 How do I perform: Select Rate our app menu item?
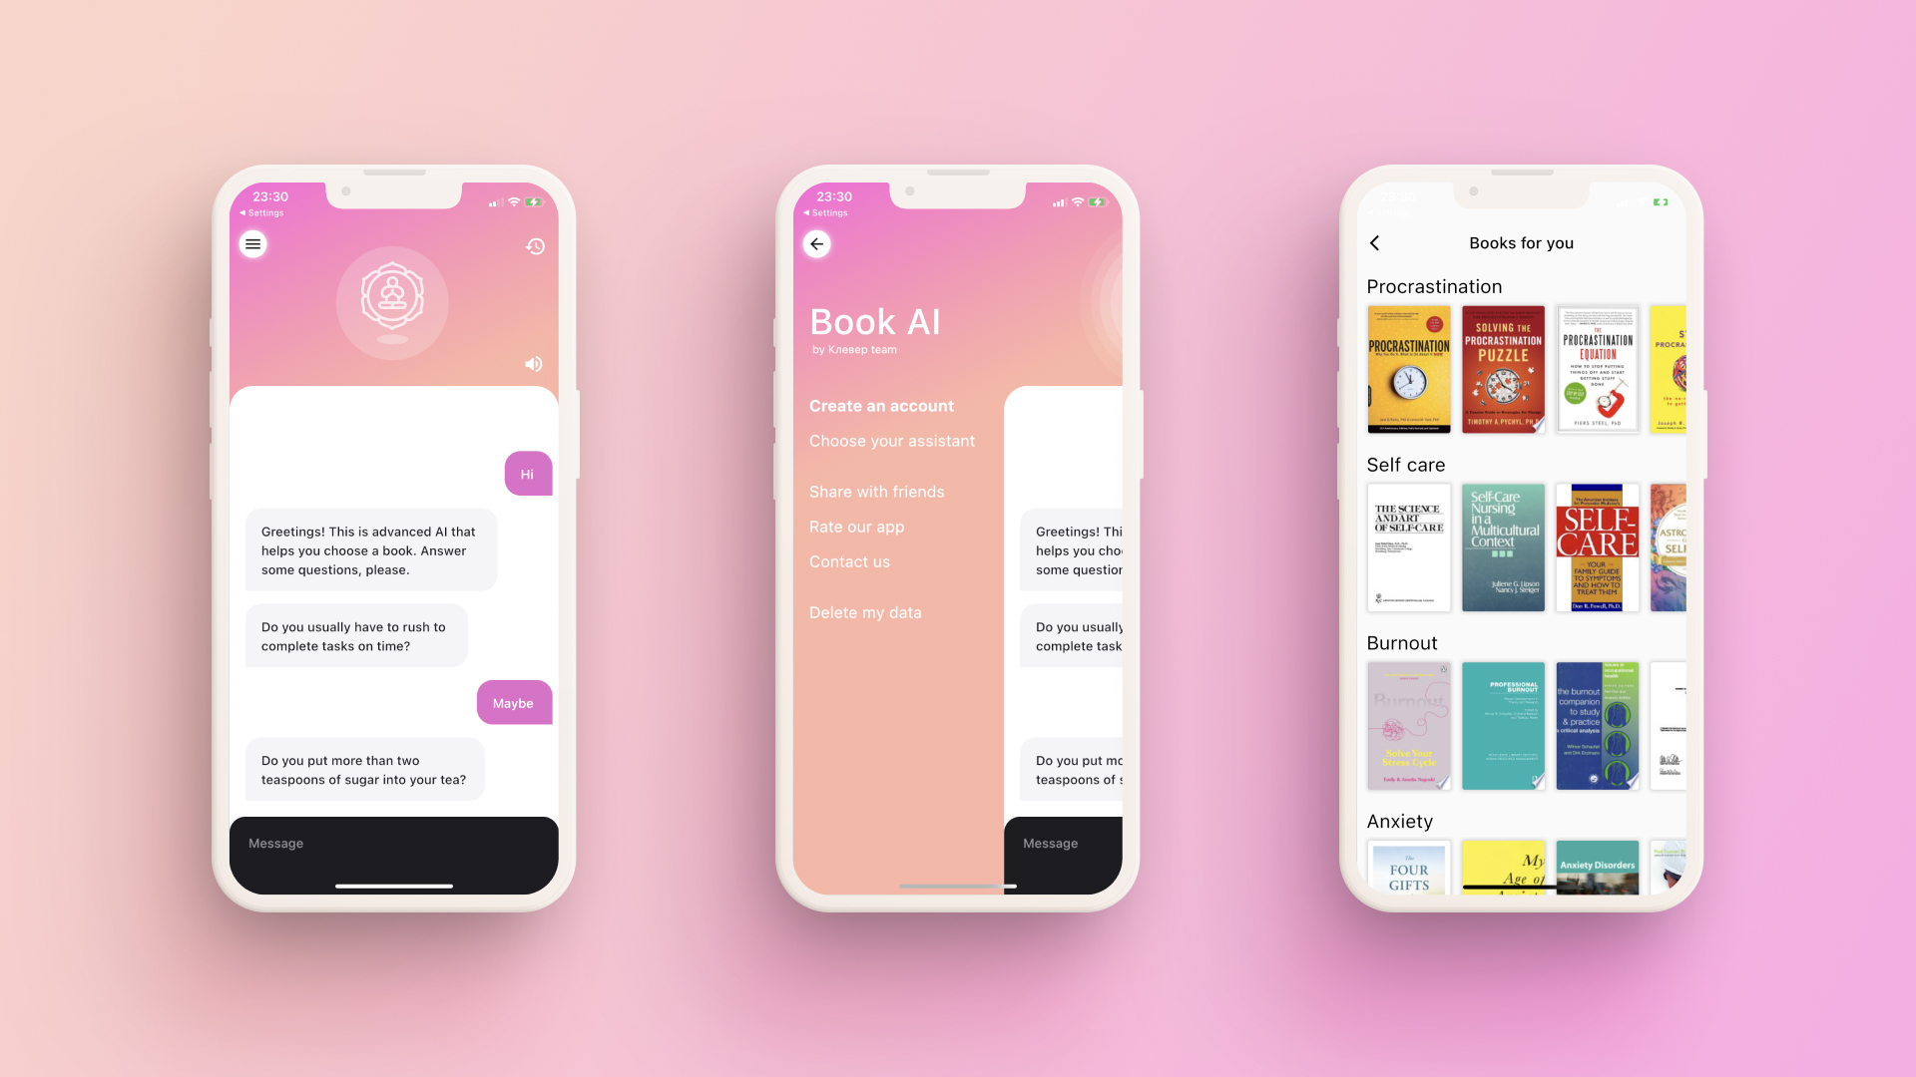click(x=856, y=526)
